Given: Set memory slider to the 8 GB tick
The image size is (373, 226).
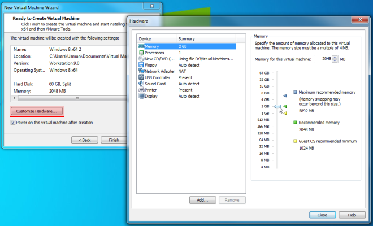Looking at the screenshot, I should coord(277,93).
